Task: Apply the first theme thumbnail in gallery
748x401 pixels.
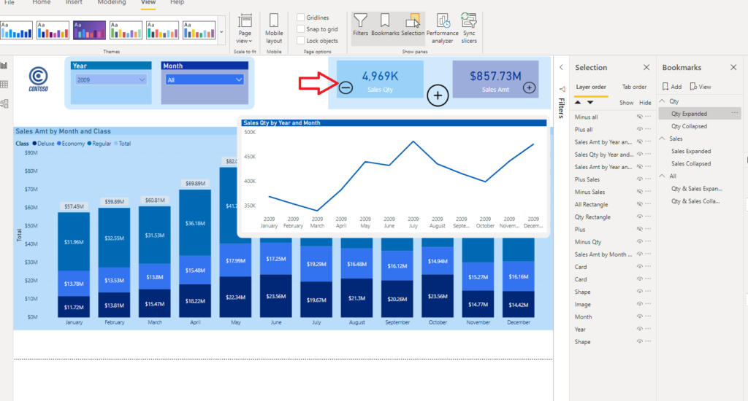Action: (16, 30)
